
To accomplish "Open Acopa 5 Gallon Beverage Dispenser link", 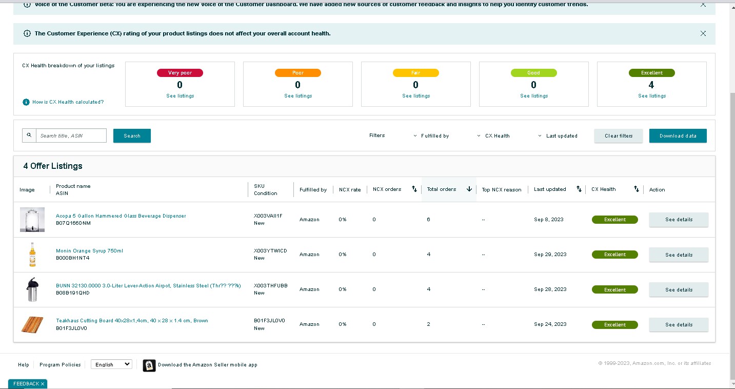I will coord(121,216).
